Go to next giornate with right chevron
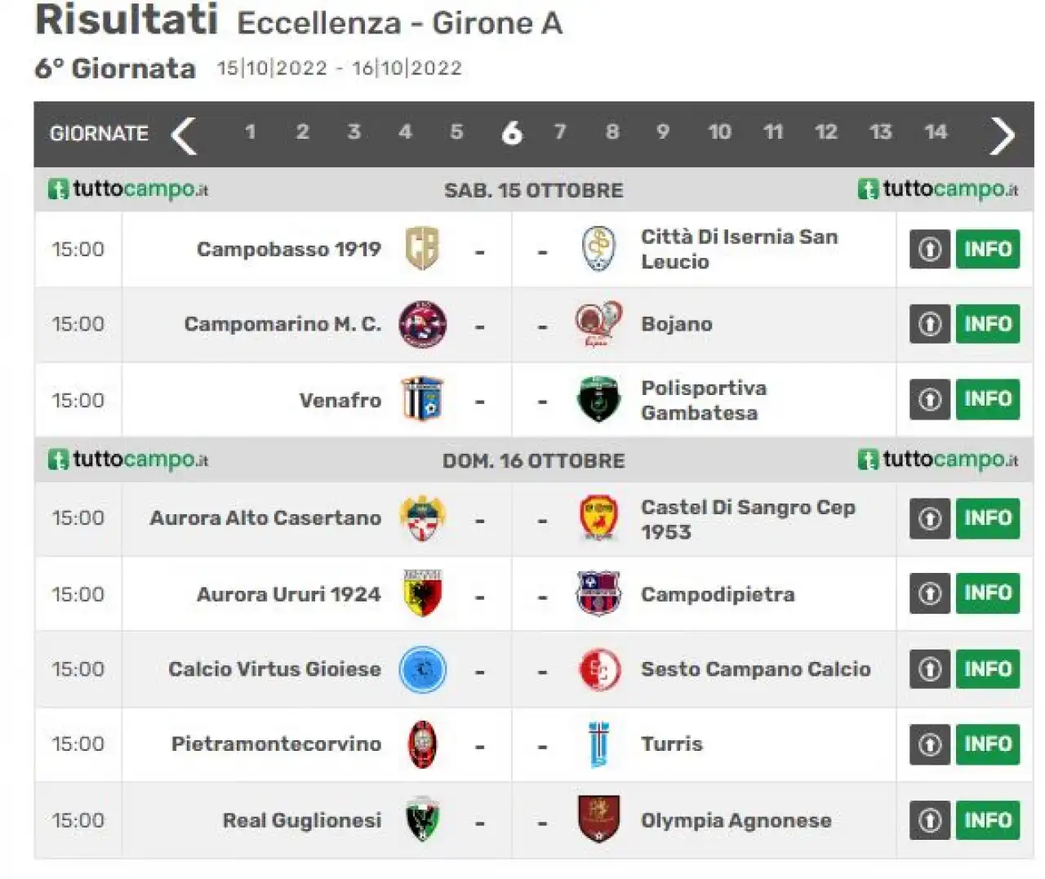The width and height of the screenshot is (1045, 879). [1002, 135]
